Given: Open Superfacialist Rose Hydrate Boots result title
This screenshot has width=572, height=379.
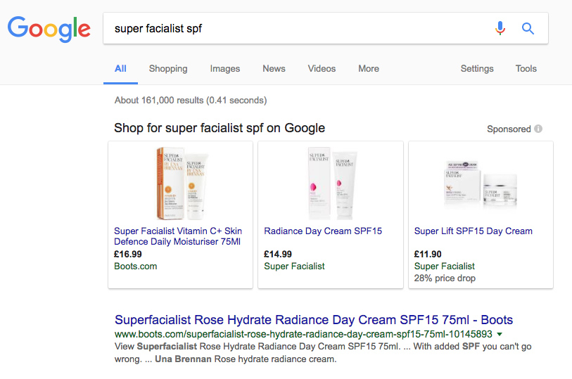Looking at the screenshot, I should point(314,320).
